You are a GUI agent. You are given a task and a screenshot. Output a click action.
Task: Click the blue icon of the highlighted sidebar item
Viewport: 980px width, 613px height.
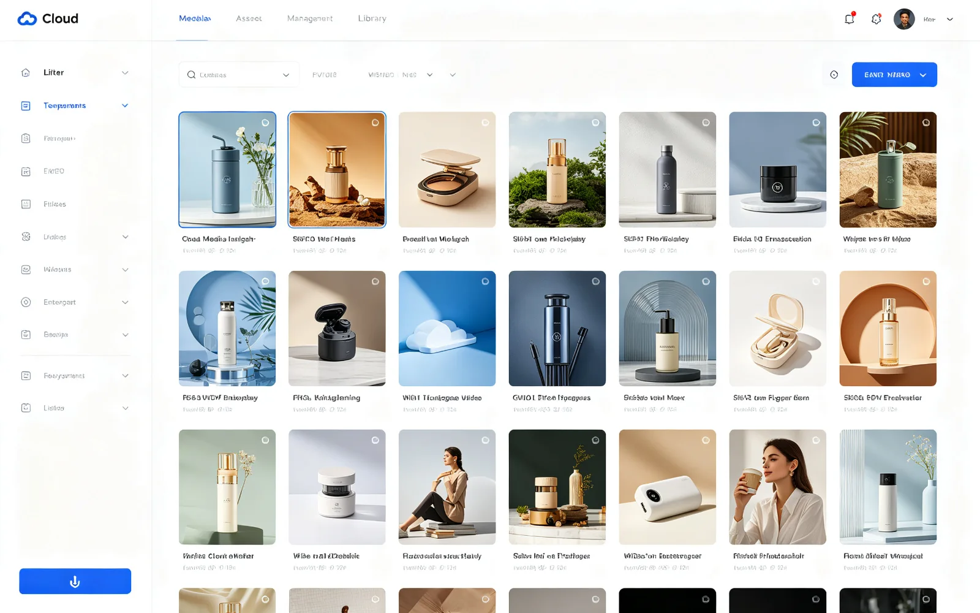26,105
